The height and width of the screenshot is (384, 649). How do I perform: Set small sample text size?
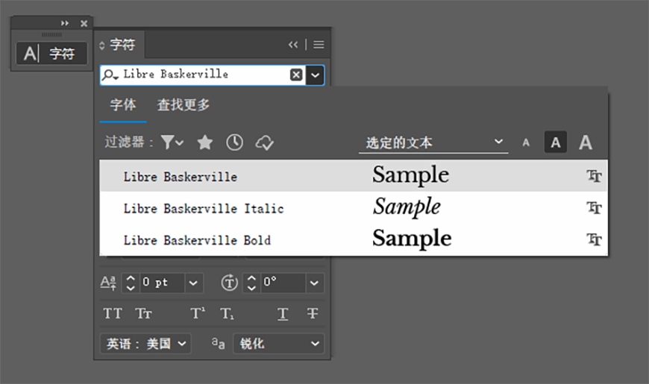point(526,142)
